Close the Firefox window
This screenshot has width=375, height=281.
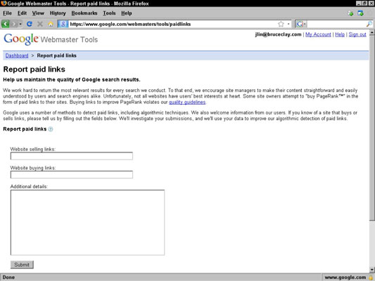[x=371, y=4]
